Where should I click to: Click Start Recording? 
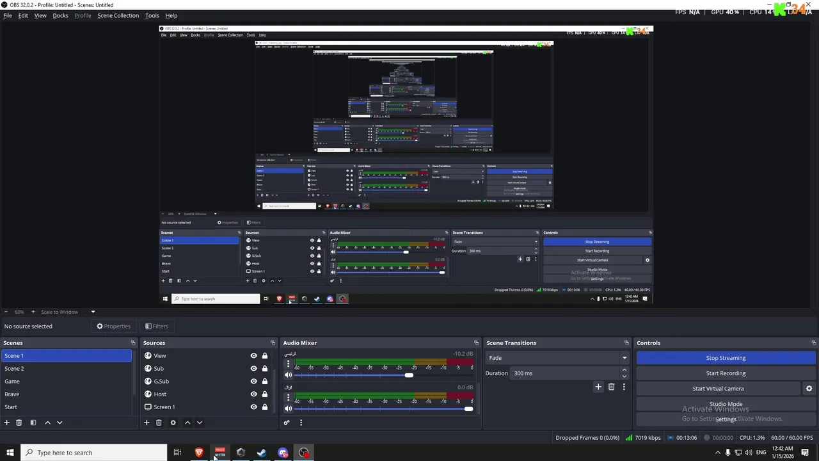pyautogui.click(x=726, y=373)
